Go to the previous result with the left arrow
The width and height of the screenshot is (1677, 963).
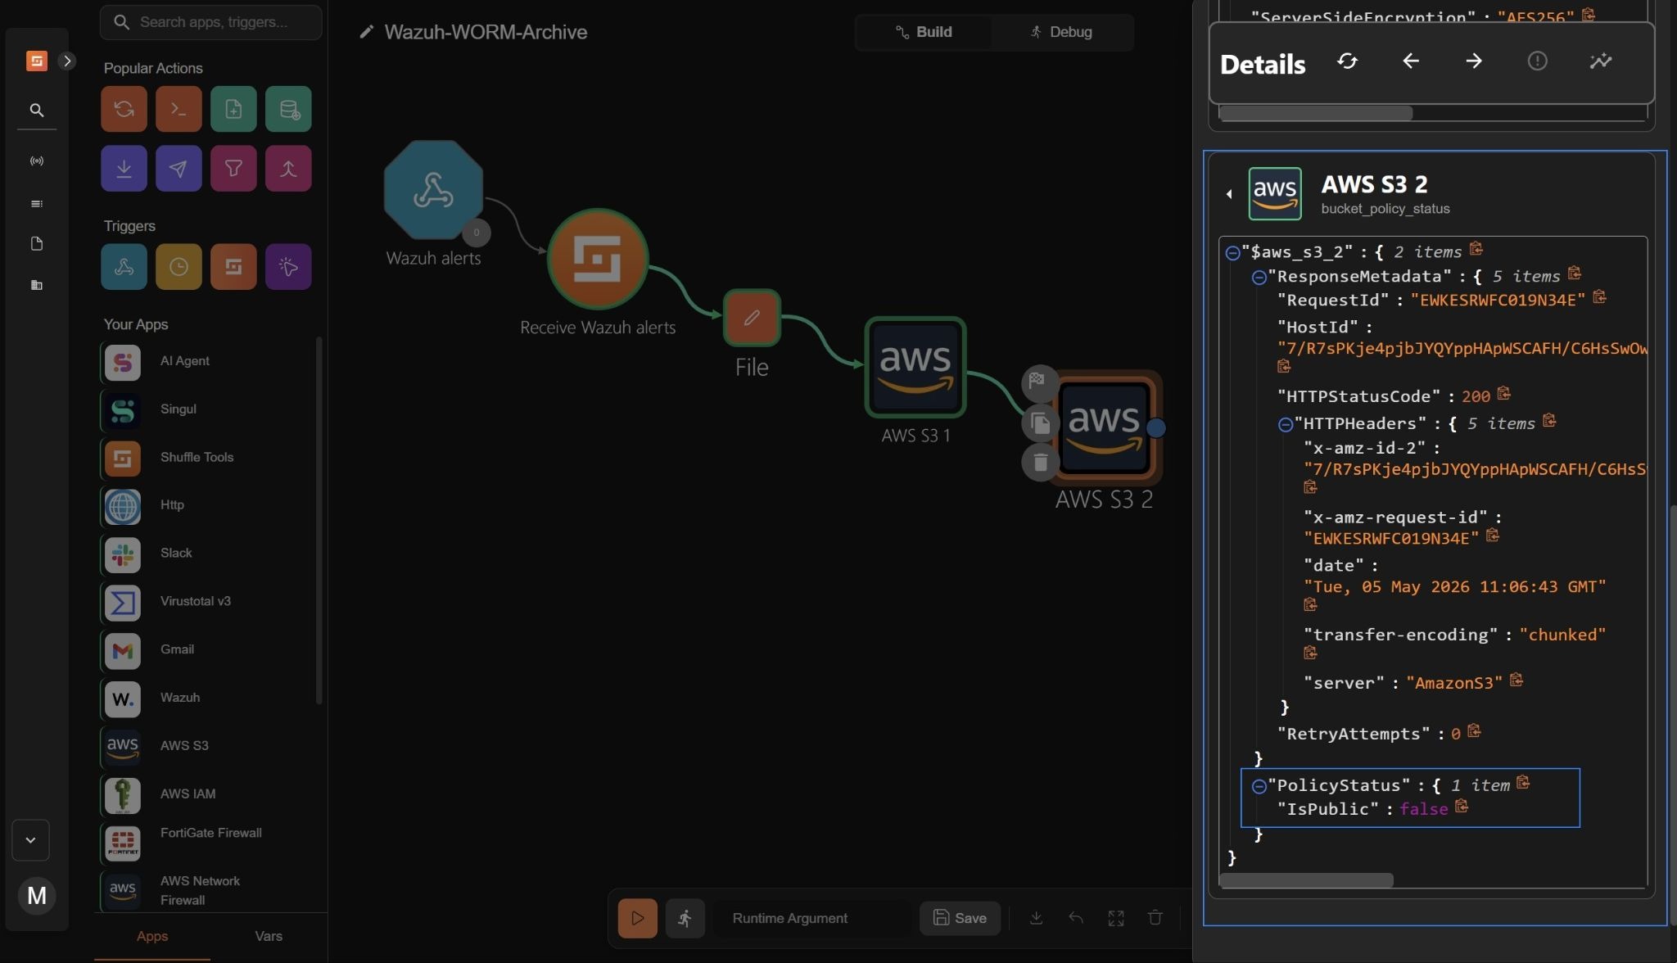(x=1410, y=61)
